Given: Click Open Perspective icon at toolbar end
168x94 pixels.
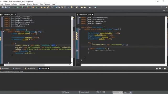Looking at the screenshot, I should [x=166, y=7].
